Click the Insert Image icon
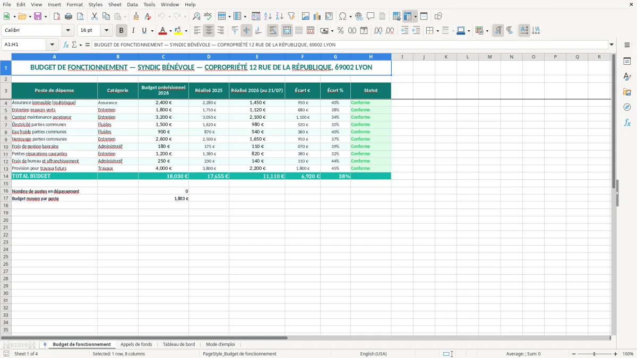Screen dimensions: 637x358 tap(306, 16)
